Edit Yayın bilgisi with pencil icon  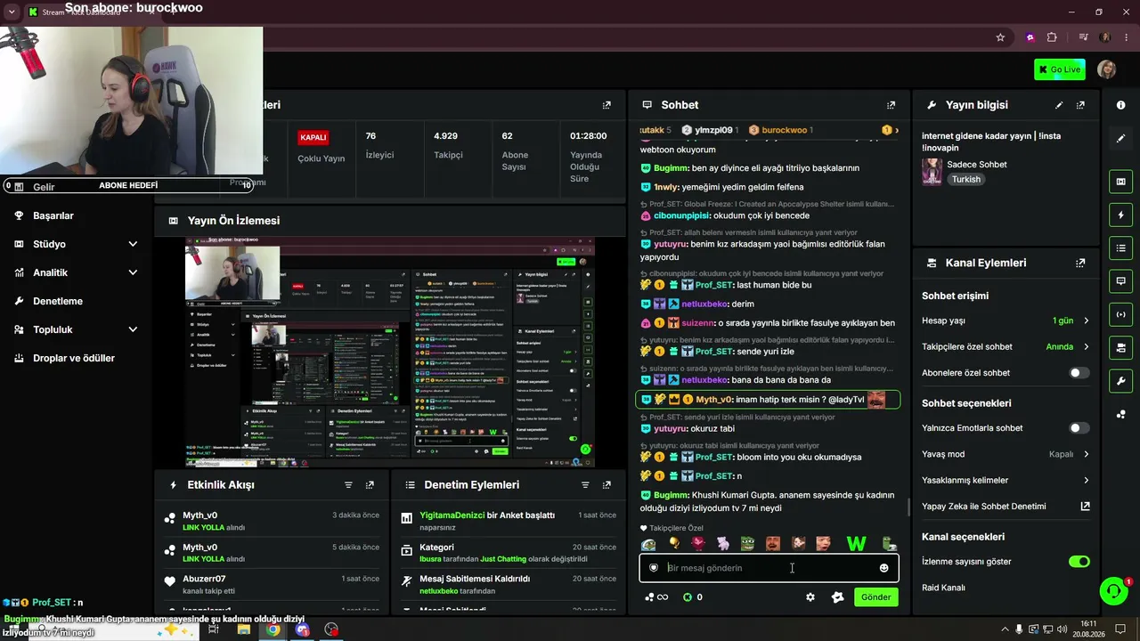click(1059, 105)
